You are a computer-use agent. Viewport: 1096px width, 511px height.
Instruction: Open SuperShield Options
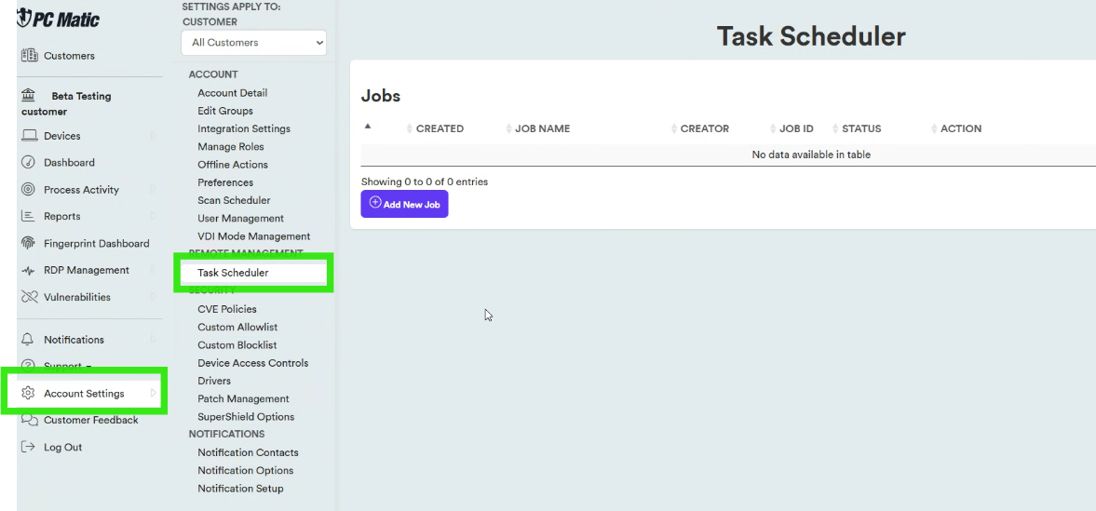(246, 417)
